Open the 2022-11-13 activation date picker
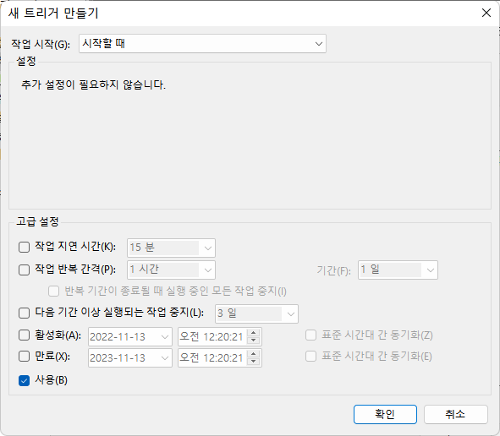 pos(130,336)
